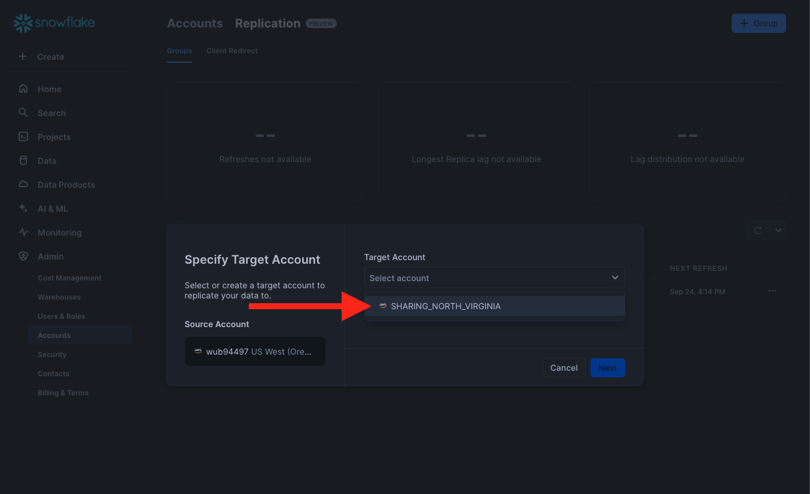Image resolution: width=810 pixels, height=494 pixels.
Task: Click the Search magnifier icon
Action: pyautogui.click(x=23, y=113)
